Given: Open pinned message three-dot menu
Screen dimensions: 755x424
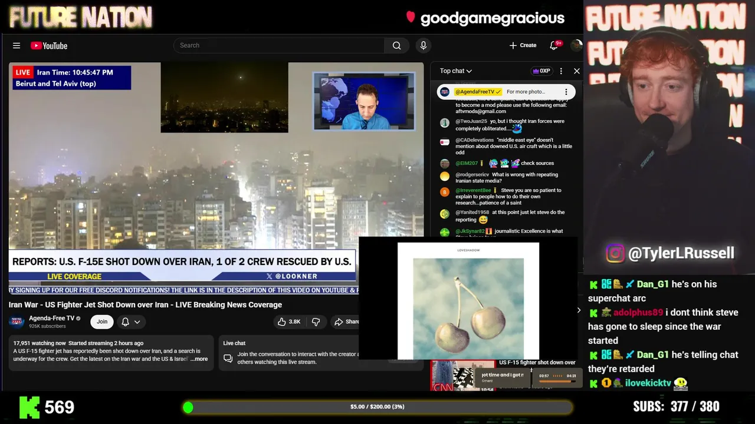Looking at the screenshot, I should [x=566, y=92].
